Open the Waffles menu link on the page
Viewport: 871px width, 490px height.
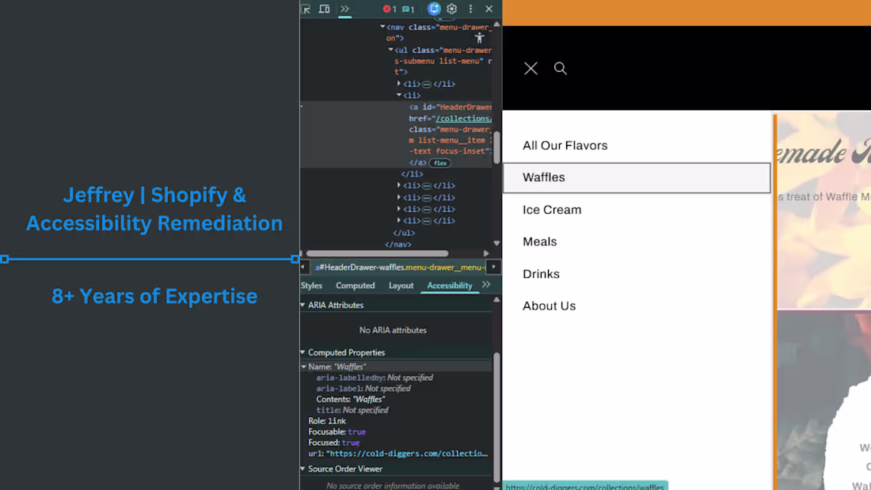tap(544, 177)
